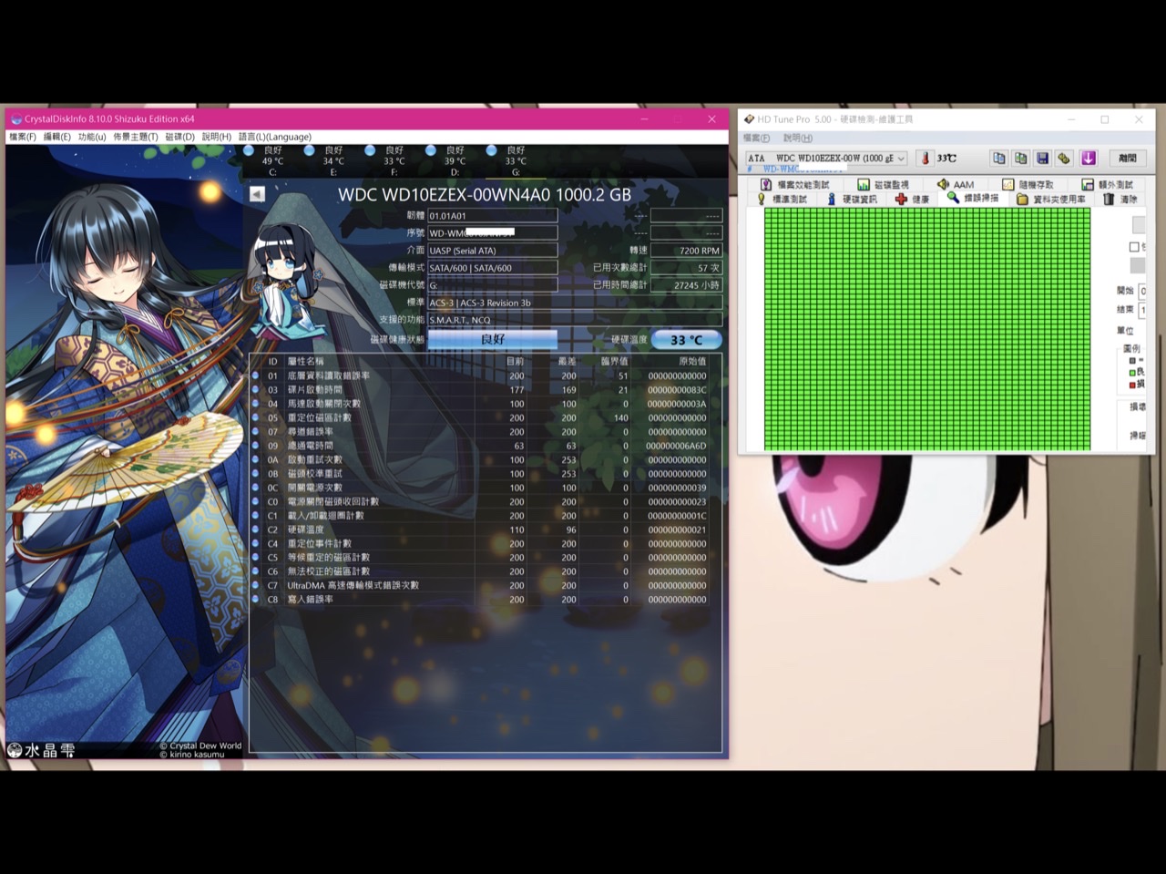Switch to the 磁碟監視 tab
The width and height of the screenshot is (1166, 874).
click(x=883, y=185)
